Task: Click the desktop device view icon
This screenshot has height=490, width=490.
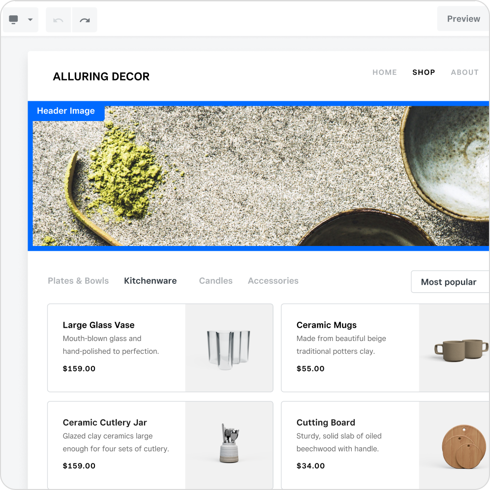Action: point(13,20)
